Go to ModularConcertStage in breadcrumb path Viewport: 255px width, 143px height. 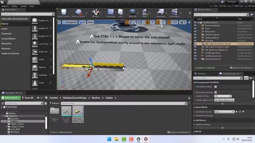pyautogui.click(x=75, y=98)
